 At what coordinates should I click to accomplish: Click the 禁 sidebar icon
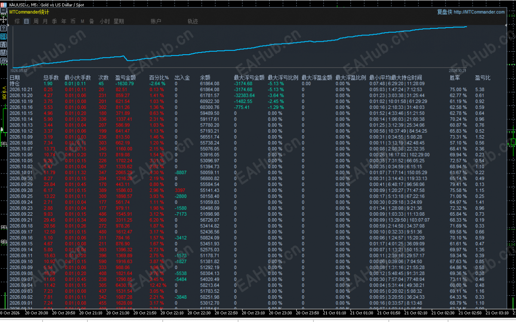(3, 53)
